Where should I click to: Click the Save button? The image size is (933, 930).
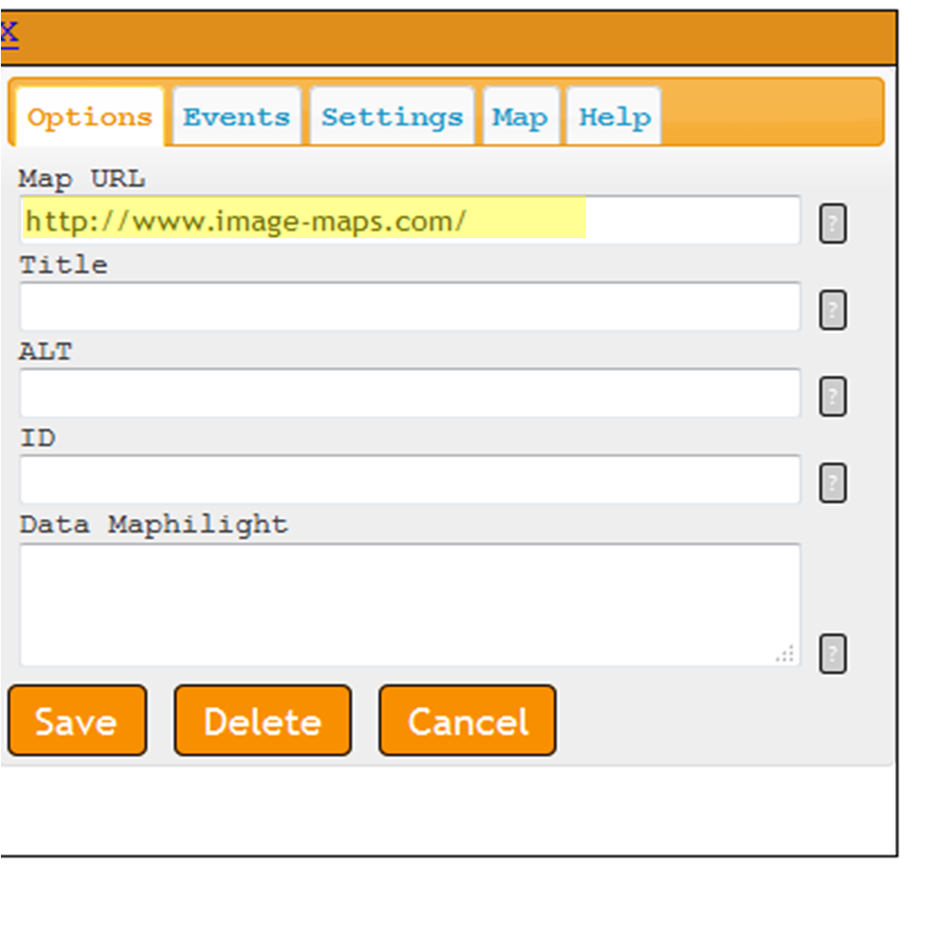click(77, 720)
